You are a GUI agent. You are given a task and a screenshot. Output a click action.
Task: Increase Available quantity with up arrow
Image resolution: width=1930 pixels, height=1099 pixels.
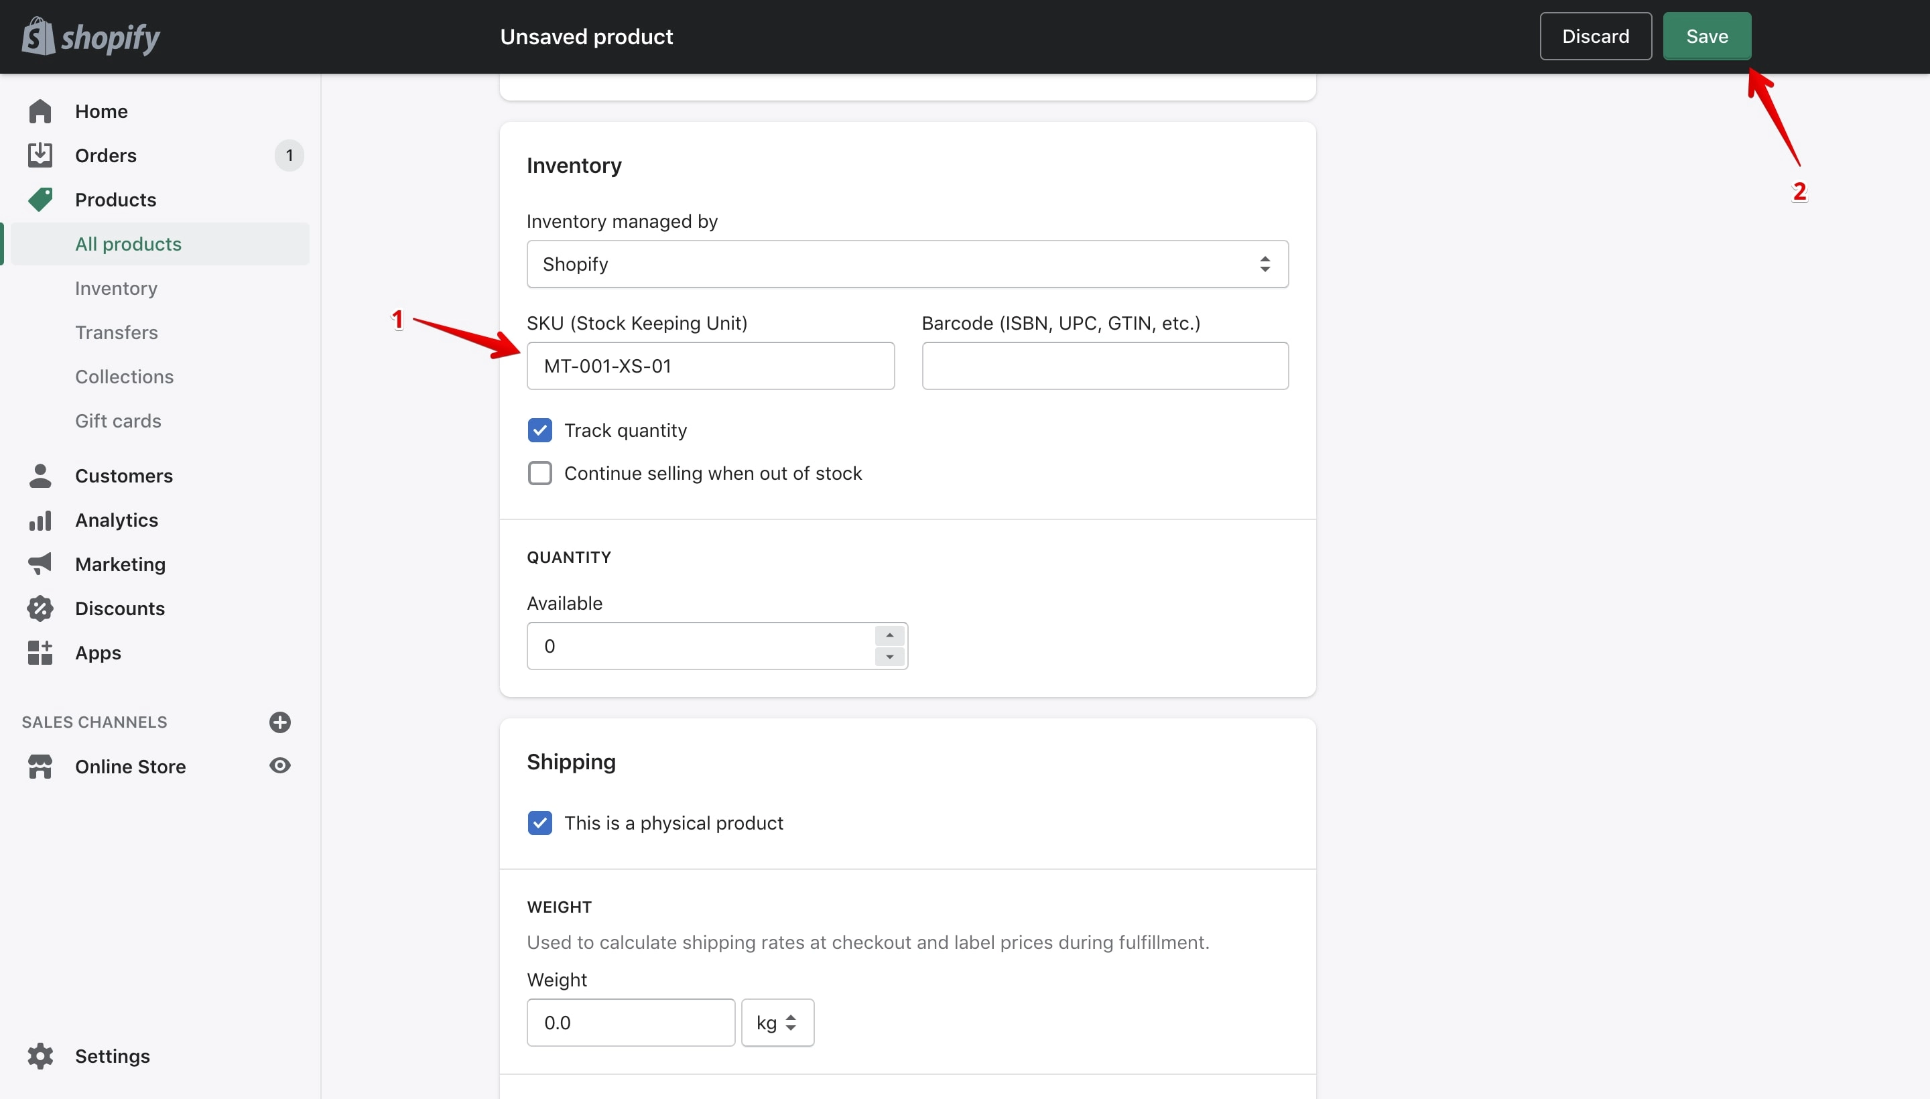click(x=890, y=635)
